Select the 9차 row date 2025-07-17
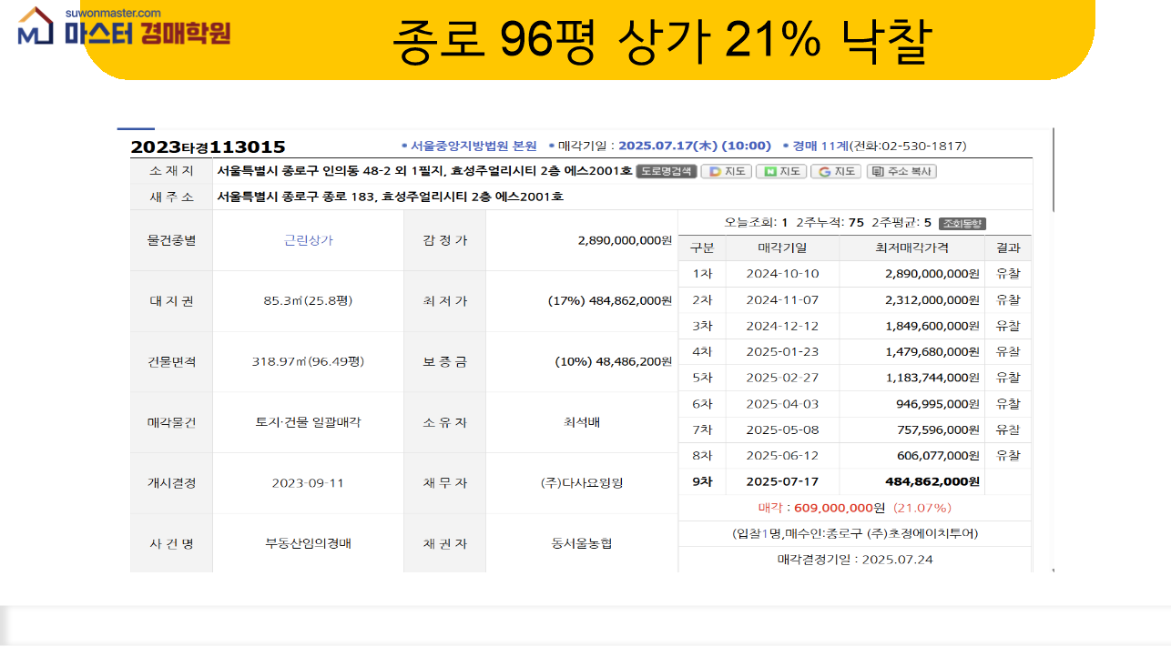Viewport: 1171px width, 657px height. (x=782, y=481)
